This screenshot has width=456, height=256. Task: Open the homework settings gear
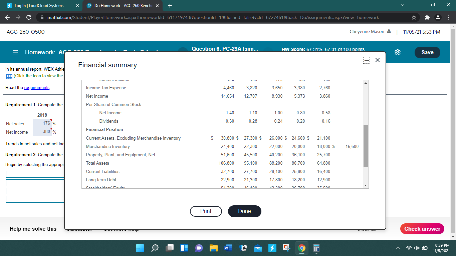[x=397, y=52]
